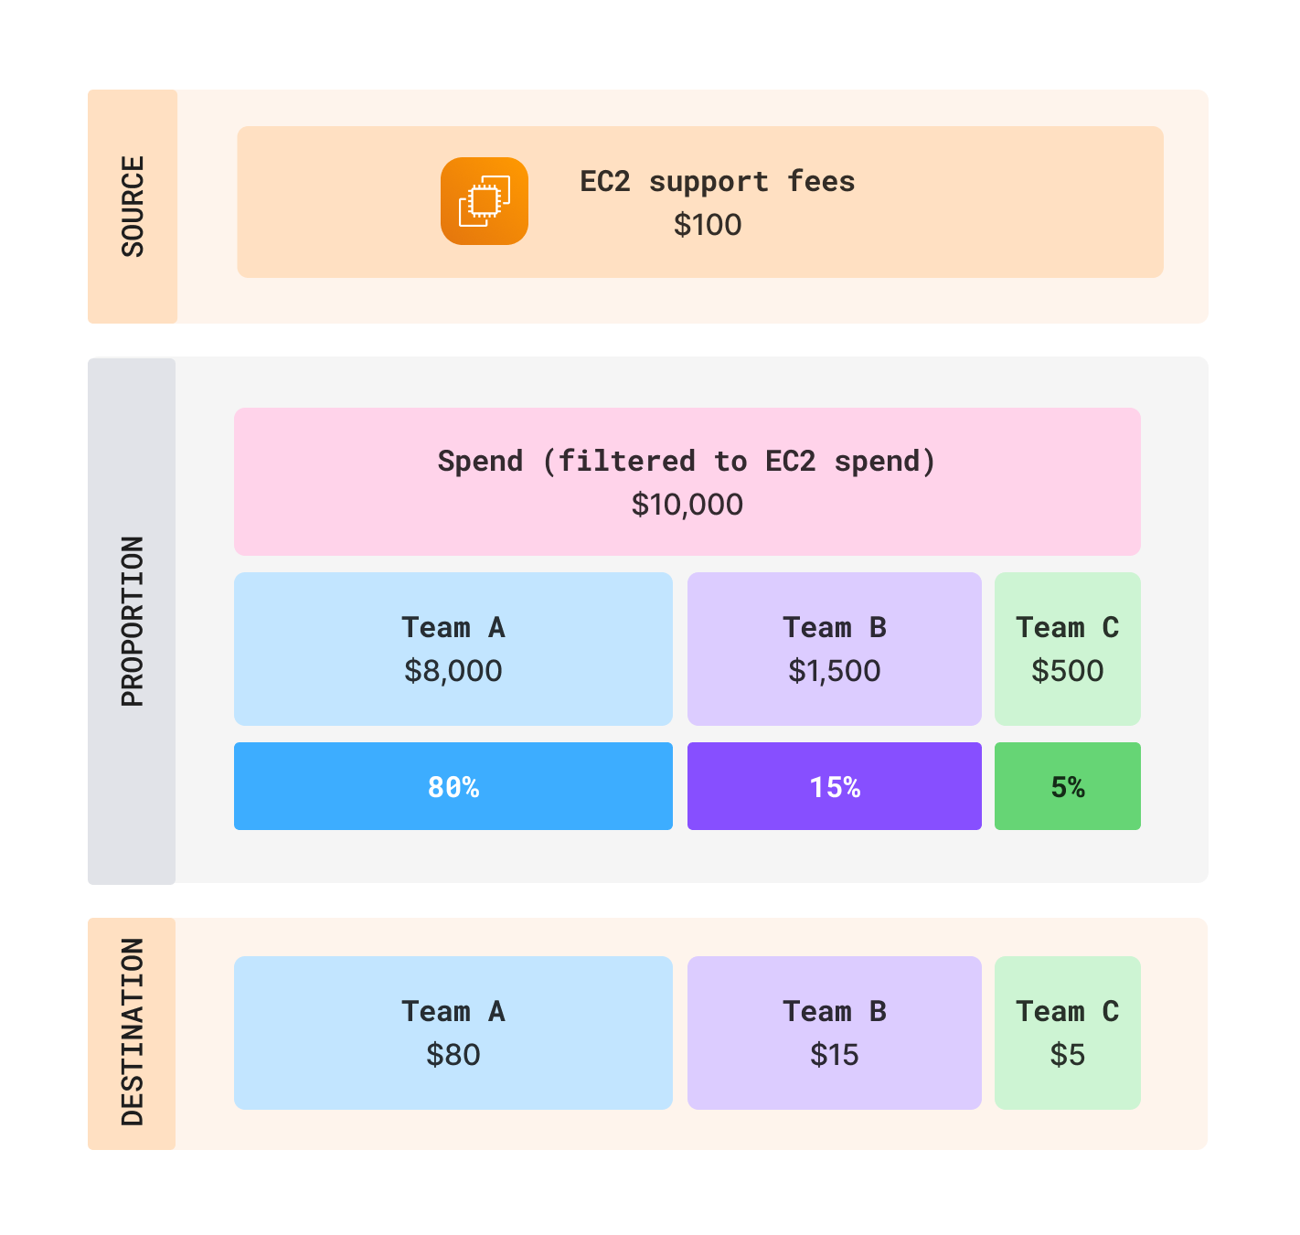Click the Team C $5 destination card
Viewport: 1300px width, 1235px height.
[x=1067, y=1033]
